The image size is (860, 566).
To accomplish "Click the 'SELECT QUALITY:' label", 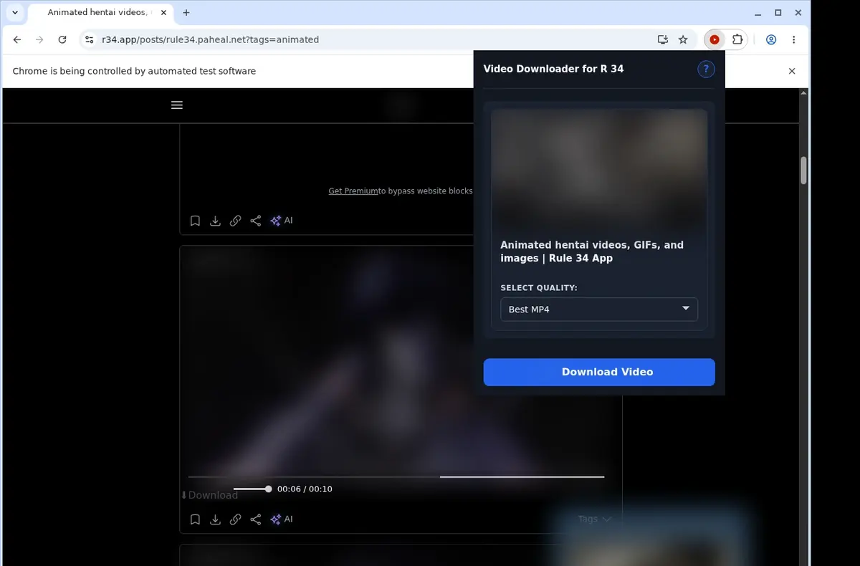I will [539, 288].
